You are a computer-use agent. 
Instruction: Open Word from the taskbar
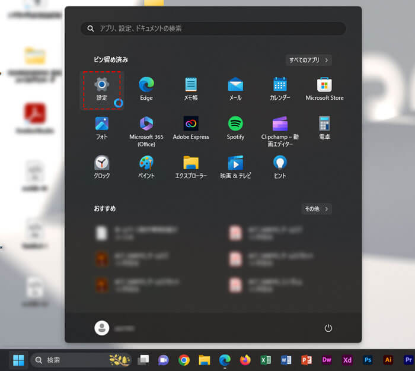pos(286,360)
